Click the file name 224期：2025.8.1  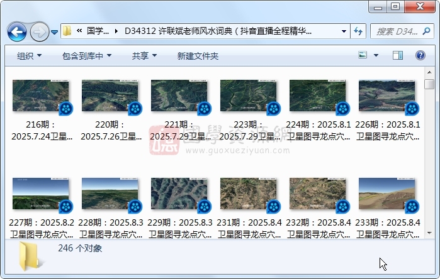pos(319,131)
